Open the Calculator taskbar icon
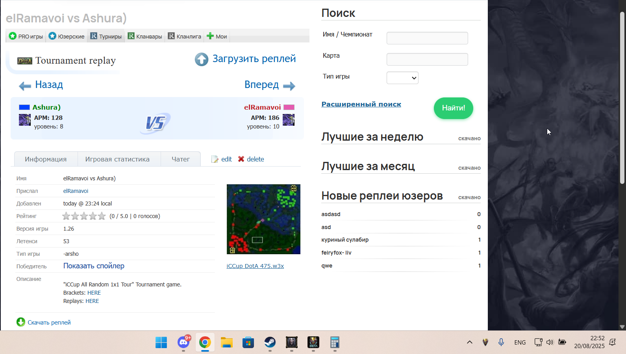 pos(335,342)
